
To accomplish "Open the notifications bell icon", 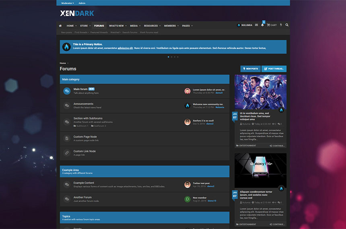I will [x=262, y=25].
